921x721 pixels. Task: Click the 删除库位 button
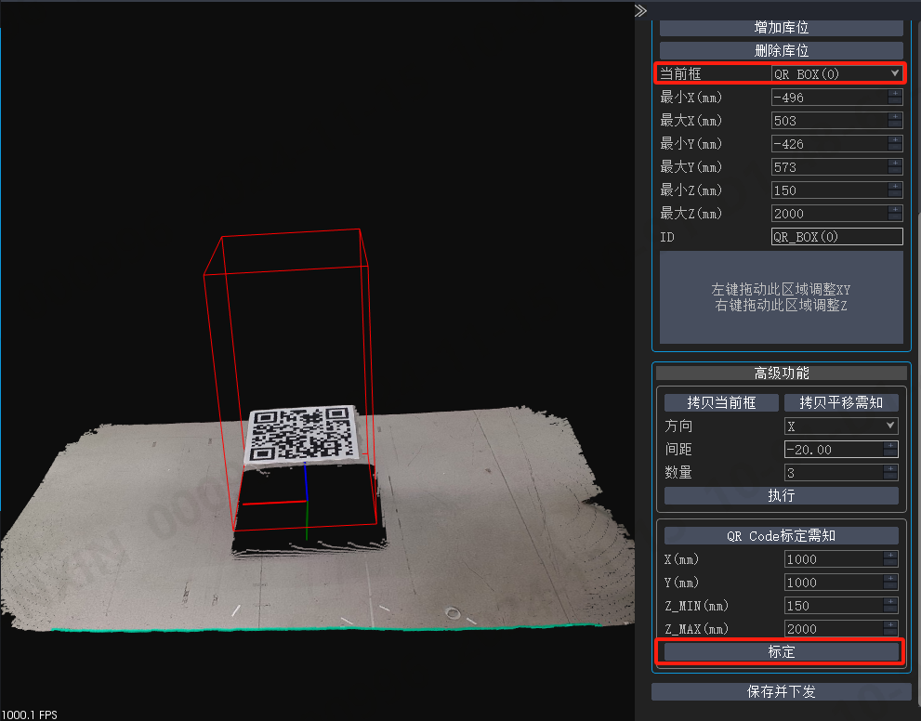(782, 50)
